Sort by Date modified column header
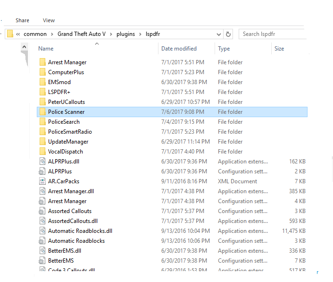This screenshot has width=333, height=282. pyautogui.click(x=179, y=49)
